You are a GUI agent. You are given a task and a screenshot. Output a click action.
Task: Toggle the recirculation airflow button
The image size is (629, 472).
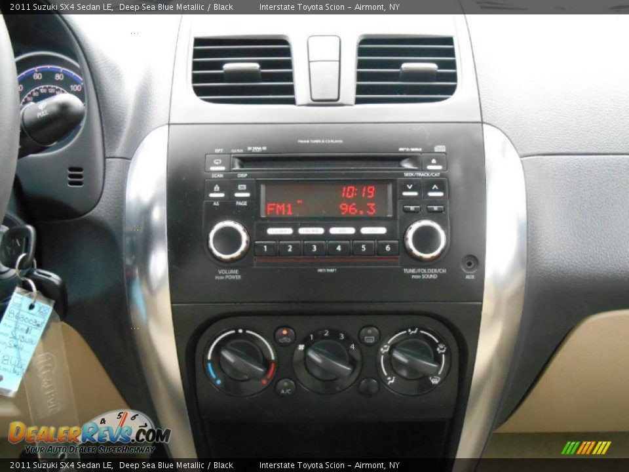click(x=285, y=337)
